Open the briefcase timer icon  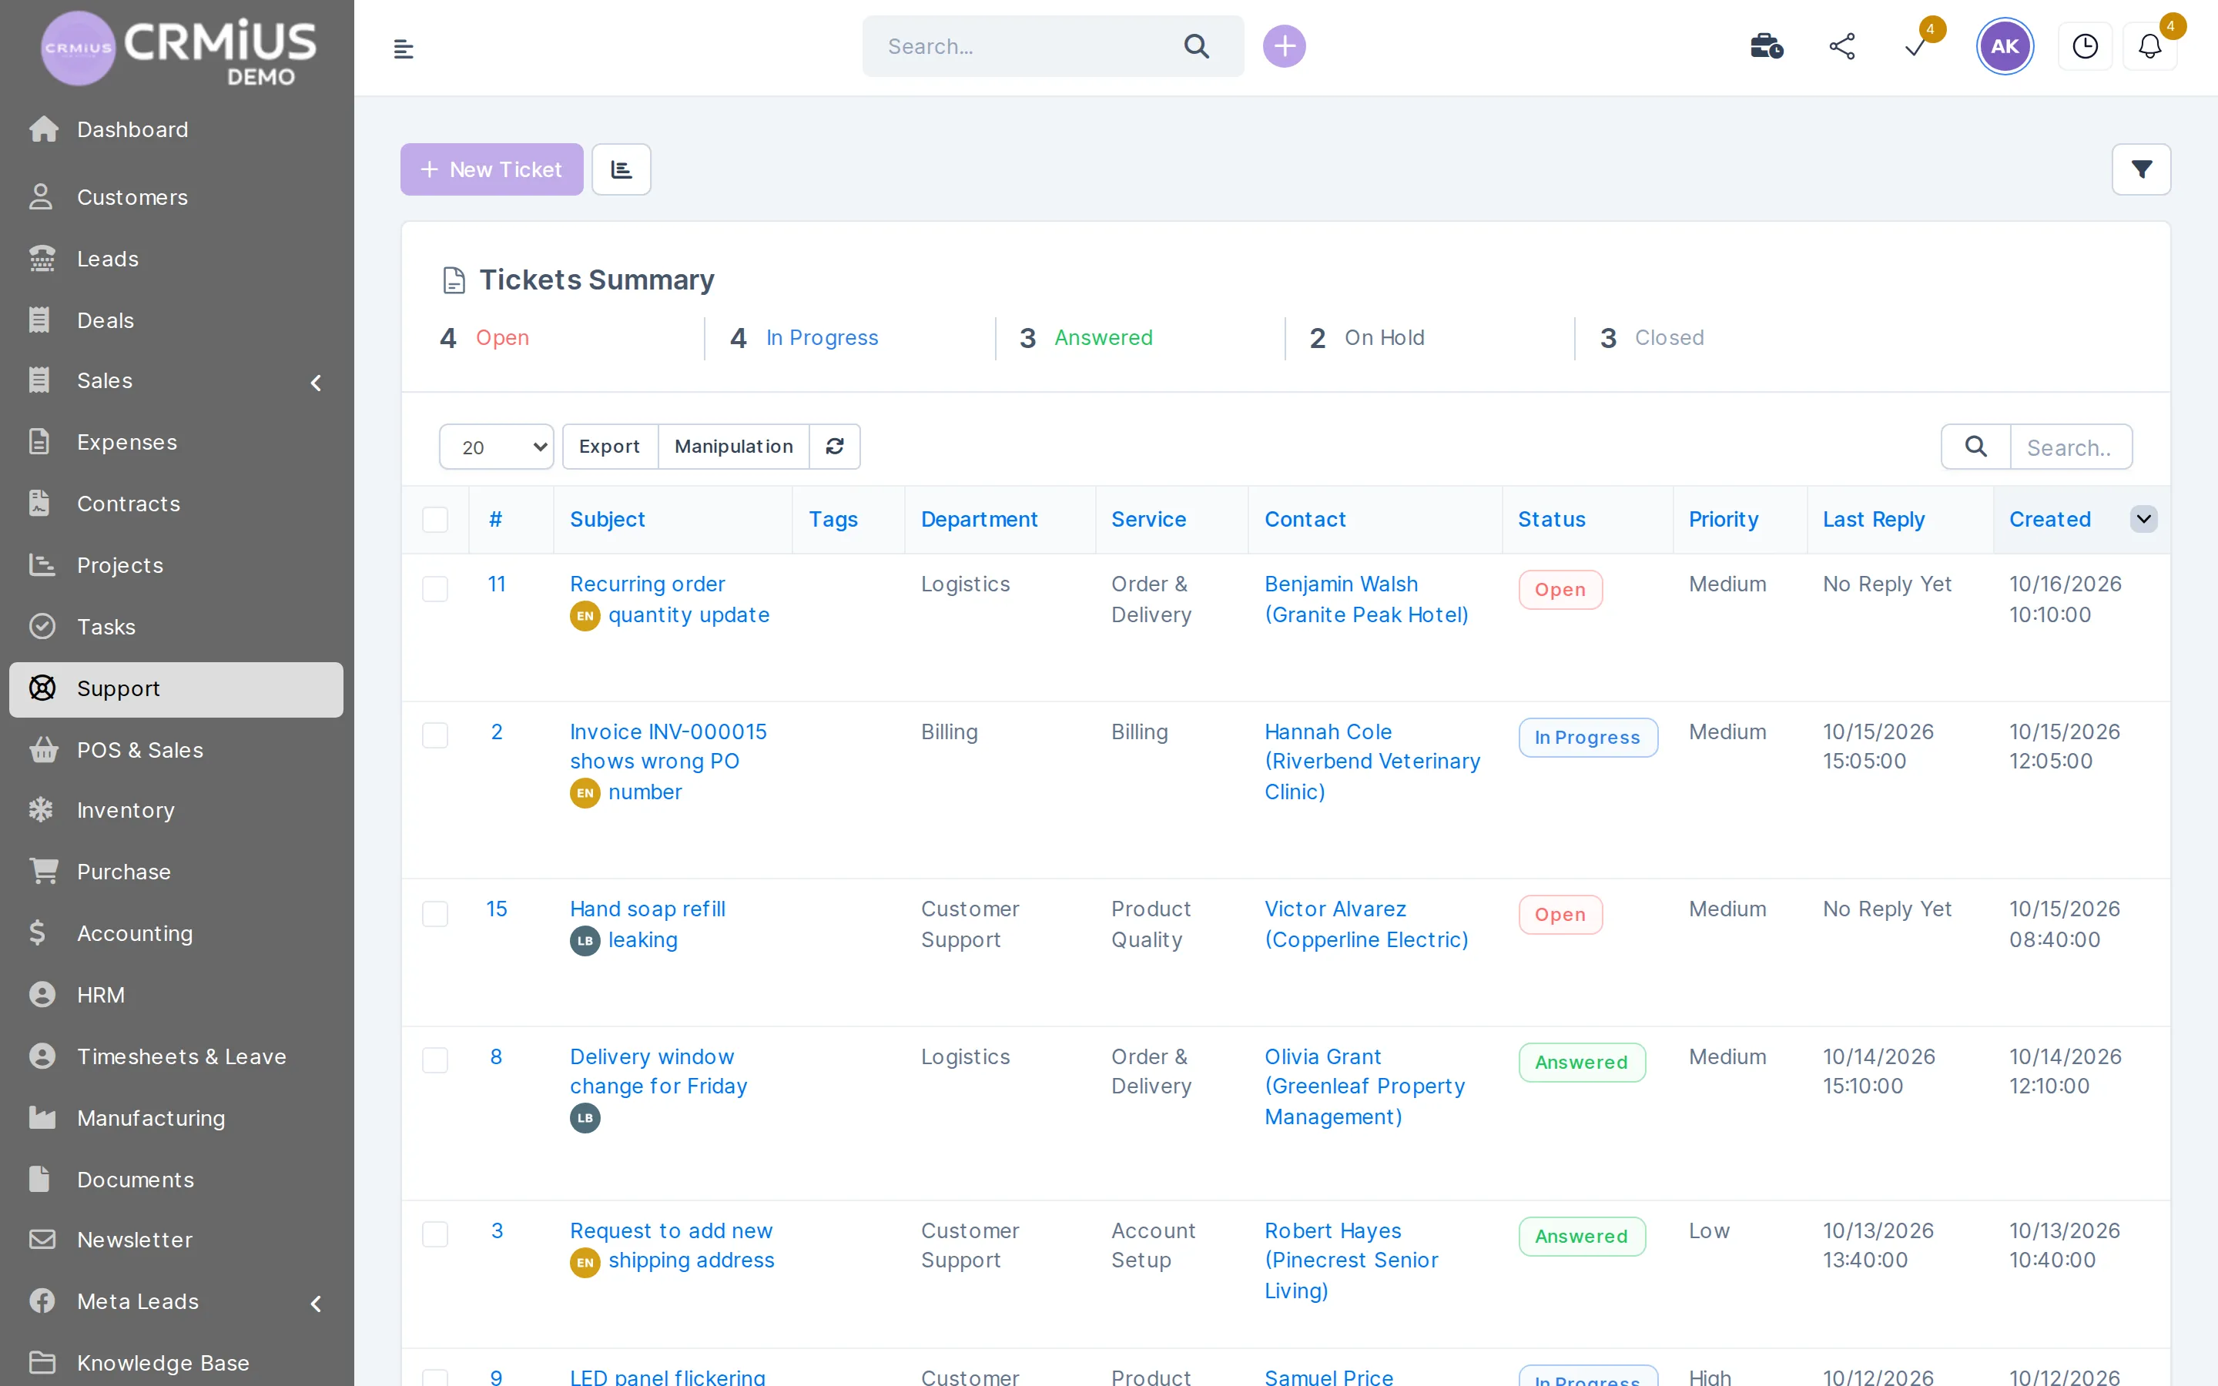tap(1766, 46)
